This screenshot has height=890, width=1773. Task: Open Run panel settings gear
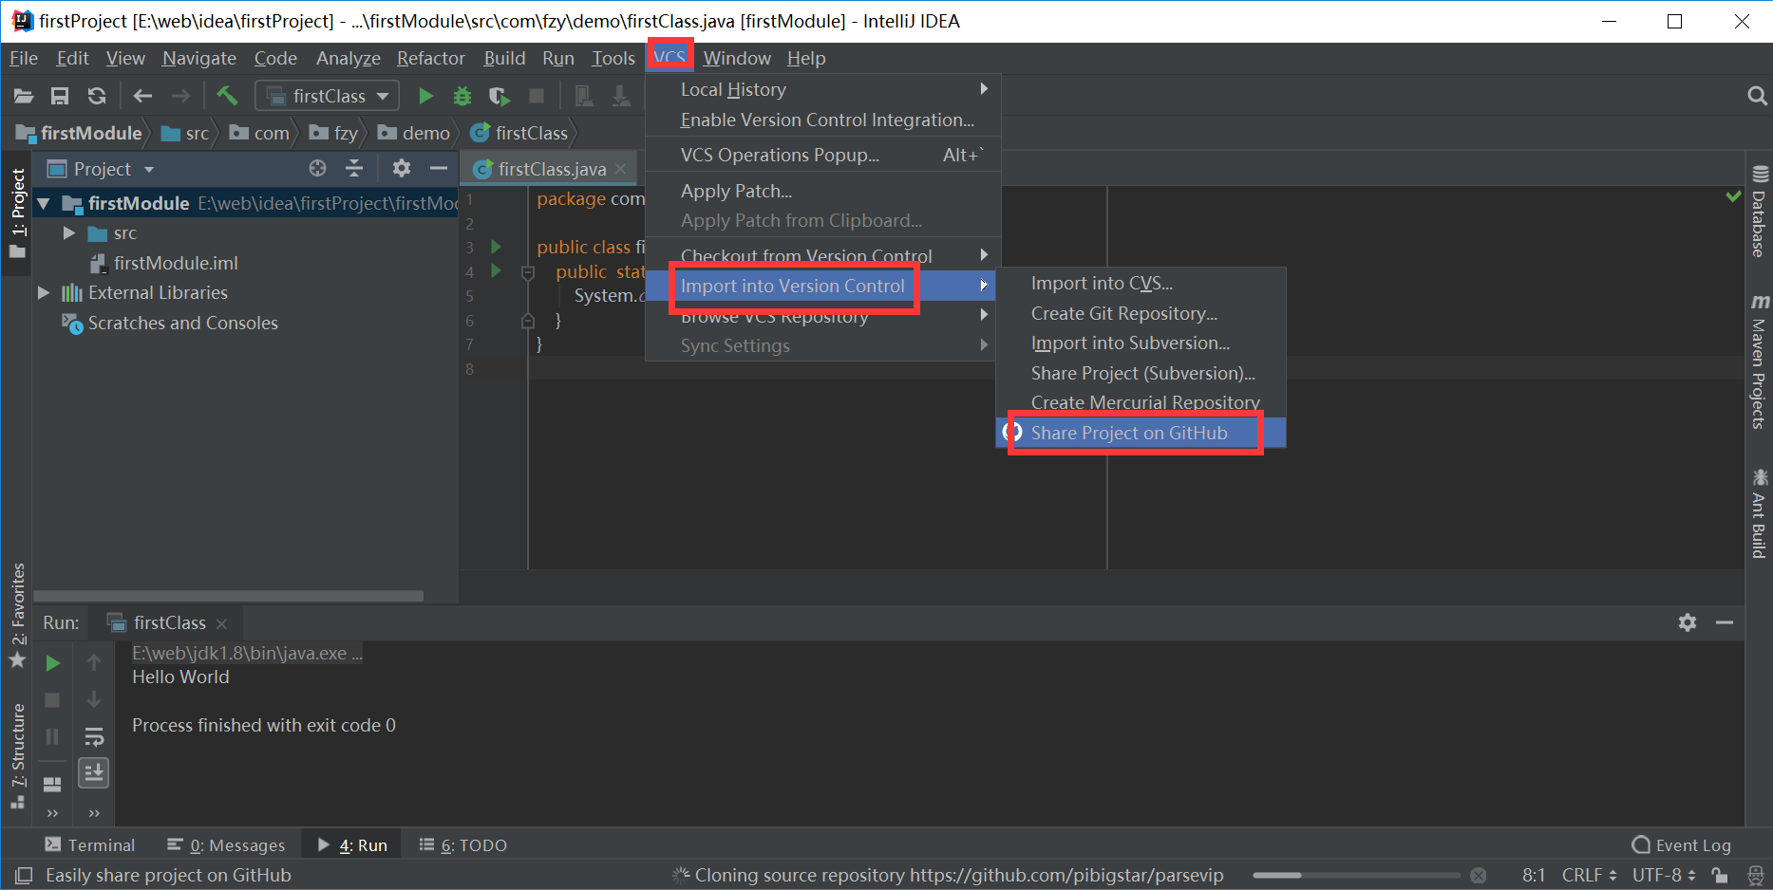coord(1688,622)
